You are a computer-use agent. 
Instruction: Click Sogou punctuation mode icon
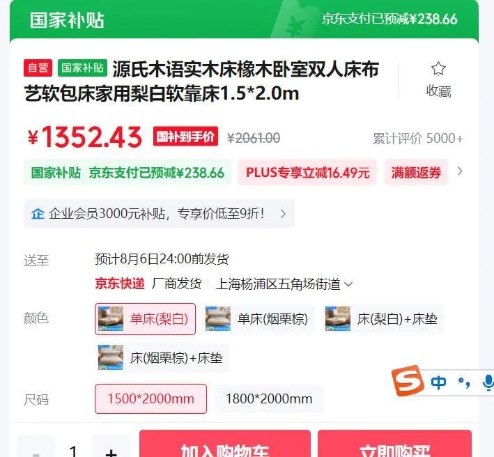tap(464, 382)
